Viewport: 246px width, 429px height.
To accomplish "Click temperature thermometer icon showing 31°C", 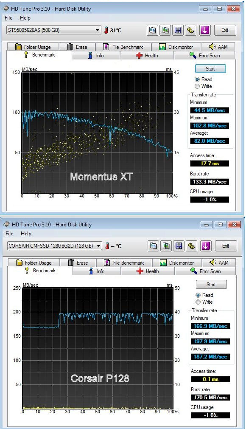I will point(106,30).
